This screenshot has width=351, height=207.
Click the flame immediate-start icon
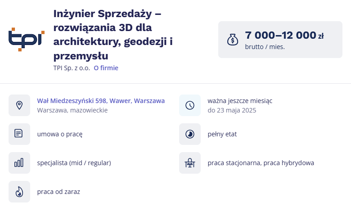(19, 192)
